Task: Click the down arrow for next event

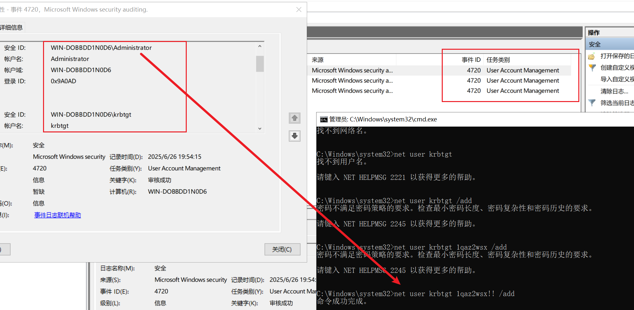Action: pos(295,136)
